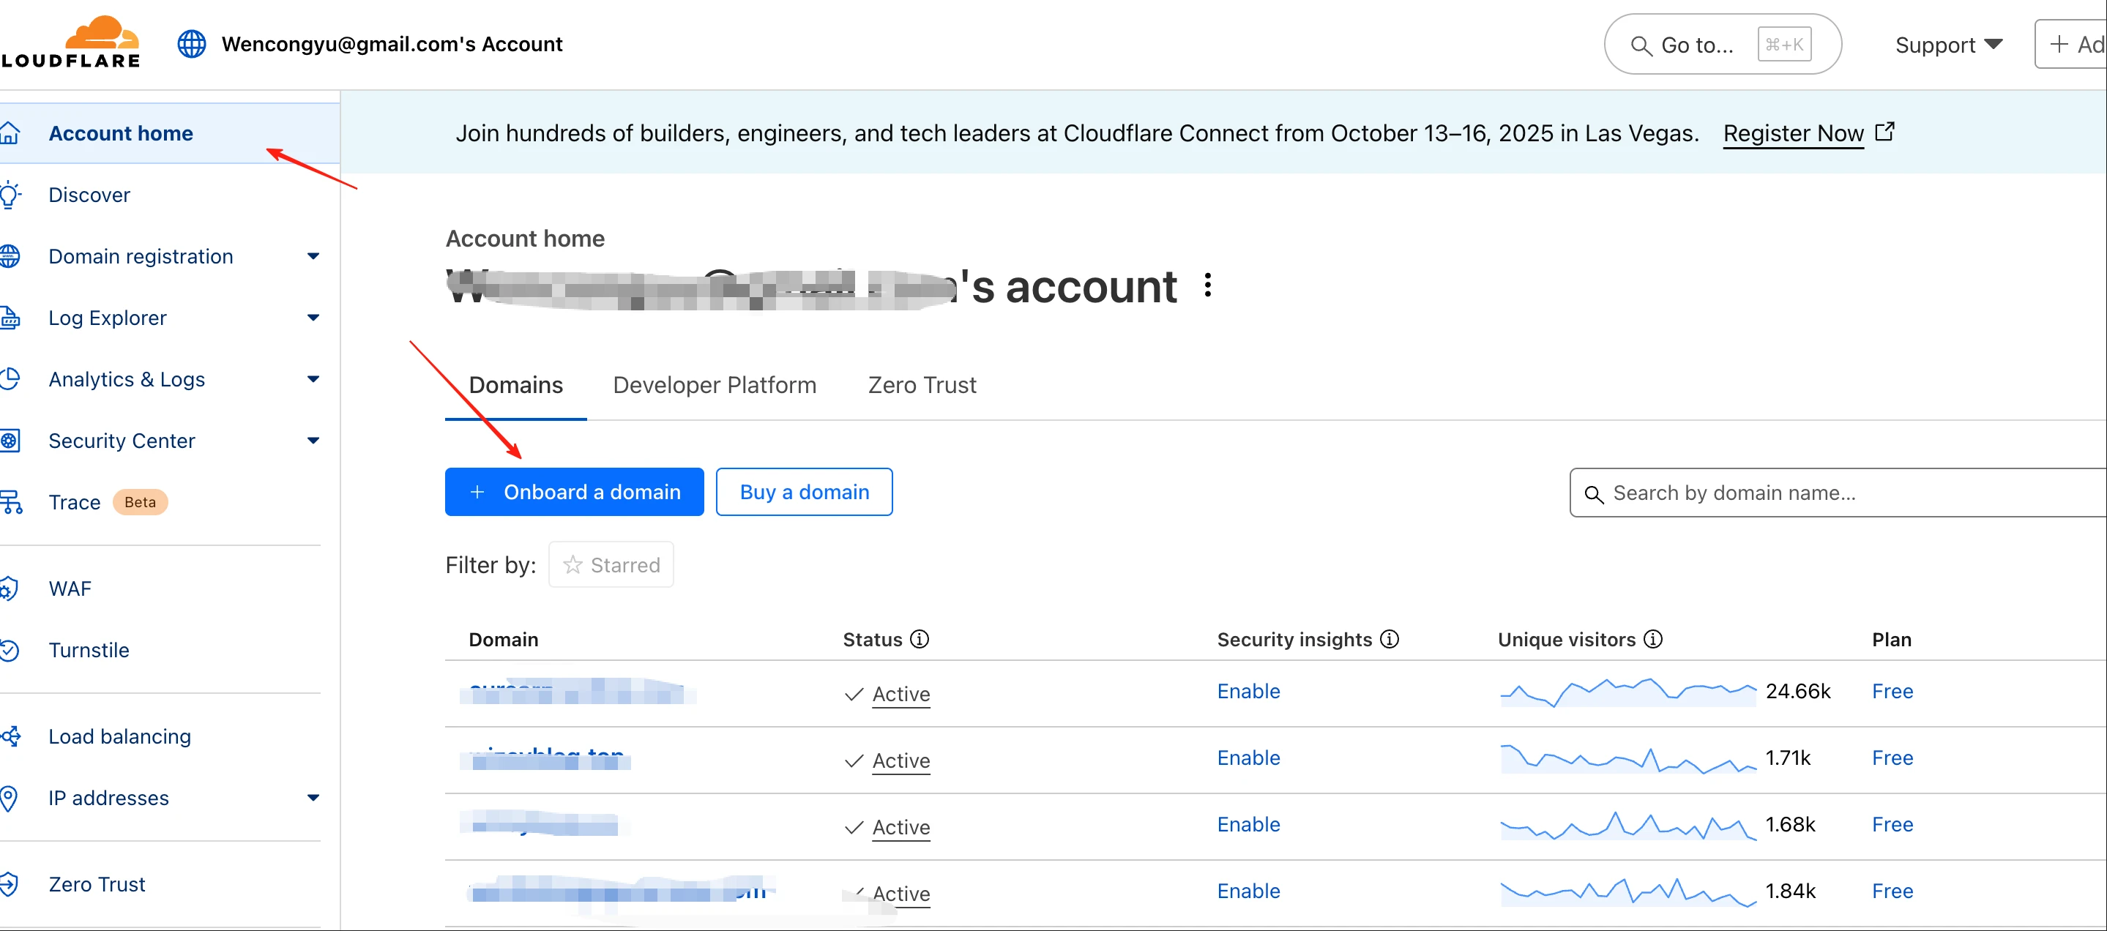2107x931 pixels.
Task: Enable security insights for the 24.66k visitors domain
Action: pos(1248,692)
